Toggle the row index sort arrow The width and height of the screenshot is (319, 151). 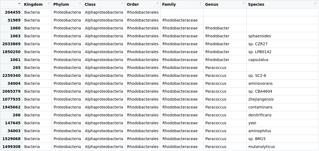click(19, 3)
